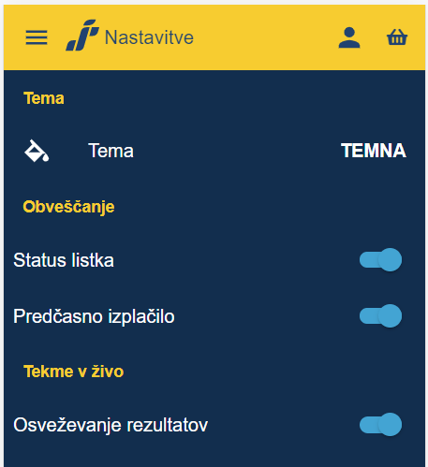Click the round knob of Status listka switch
This screenshot has height=467, width=428.
[x=390, y=260]
